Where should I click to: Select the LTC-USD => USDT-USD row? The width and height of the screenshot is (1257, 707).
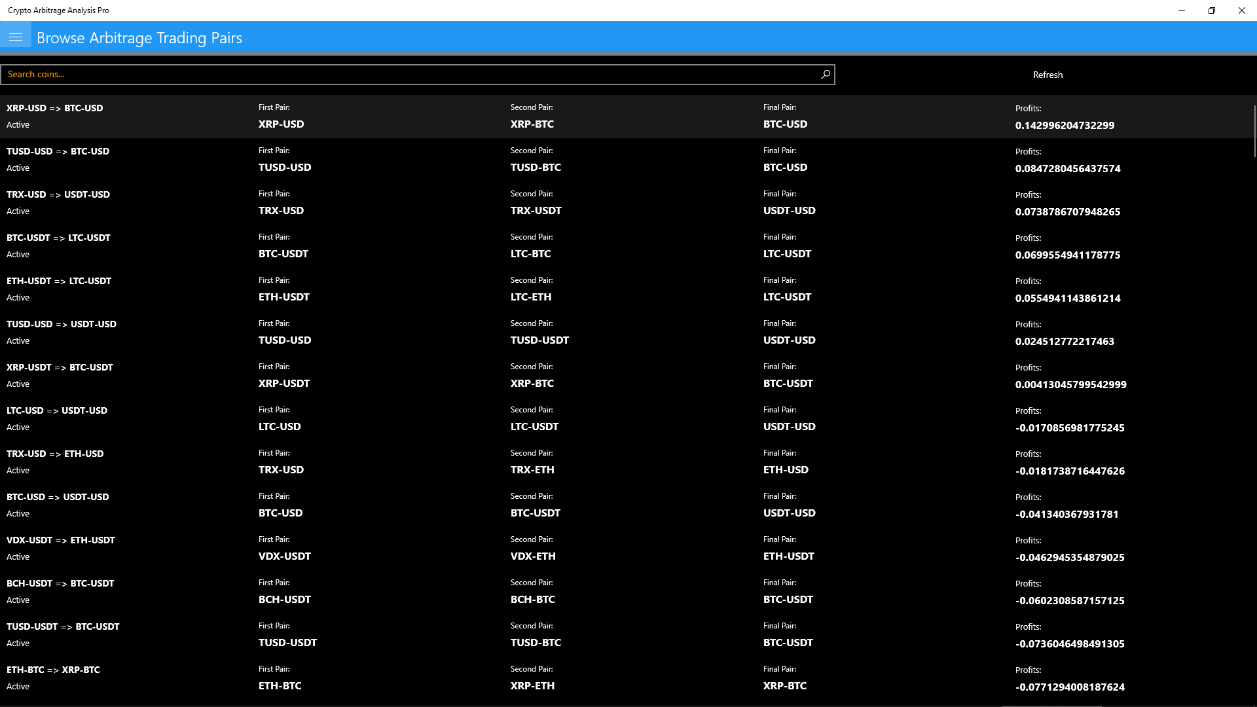point(57,411)
